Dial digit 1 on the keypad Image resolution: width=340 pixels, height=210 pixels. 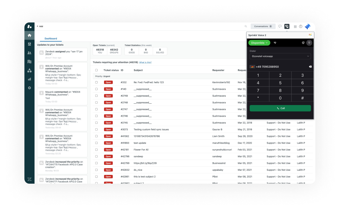pyautogui.click(x=258, y=75)
